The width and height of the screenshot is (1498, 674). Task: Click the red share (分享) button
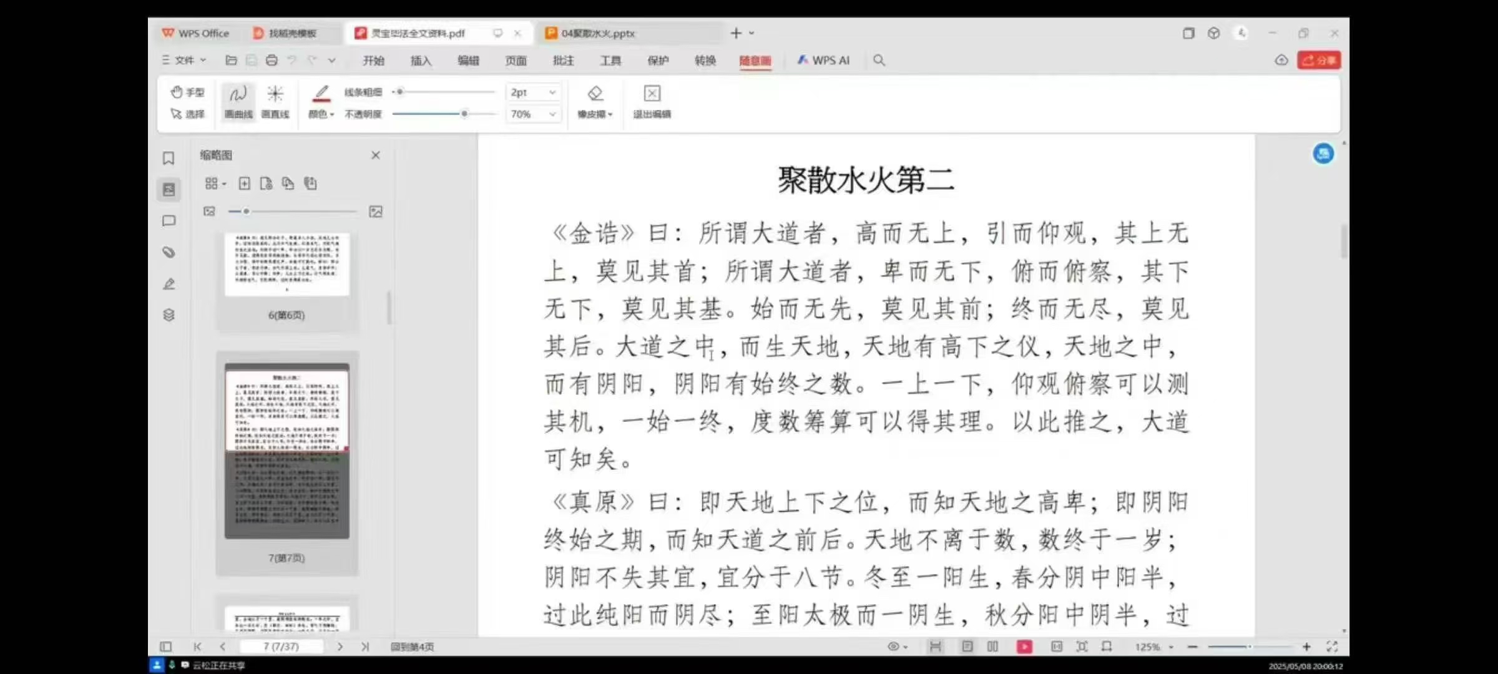[1318, 61]
